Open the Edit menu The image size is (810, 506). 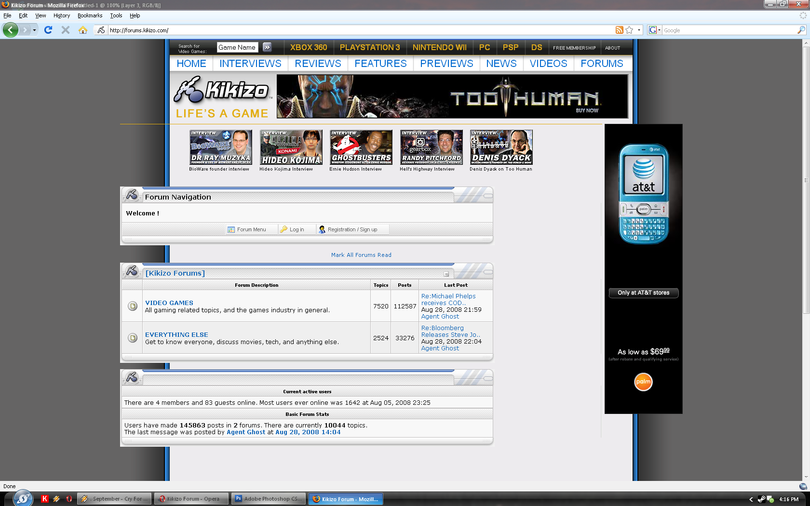coord(23,15)
